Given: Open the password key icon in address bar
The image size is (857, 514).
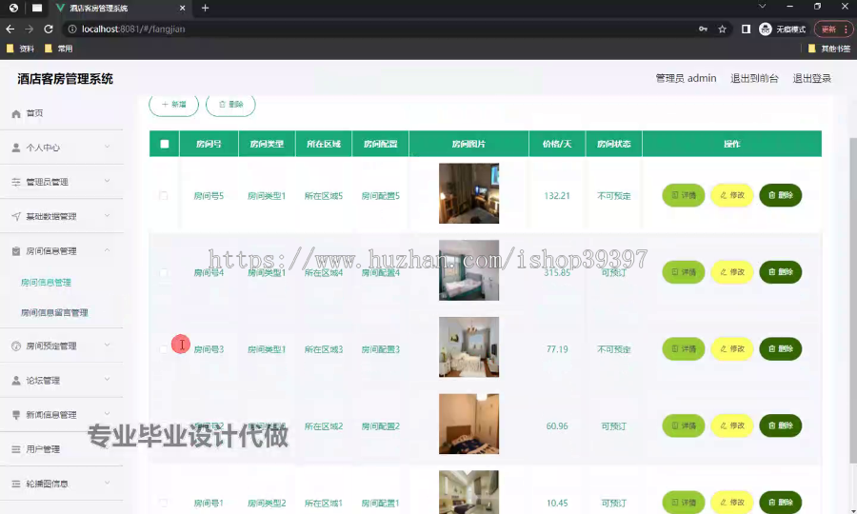Looking at the screenshot, I should (703, 29).
